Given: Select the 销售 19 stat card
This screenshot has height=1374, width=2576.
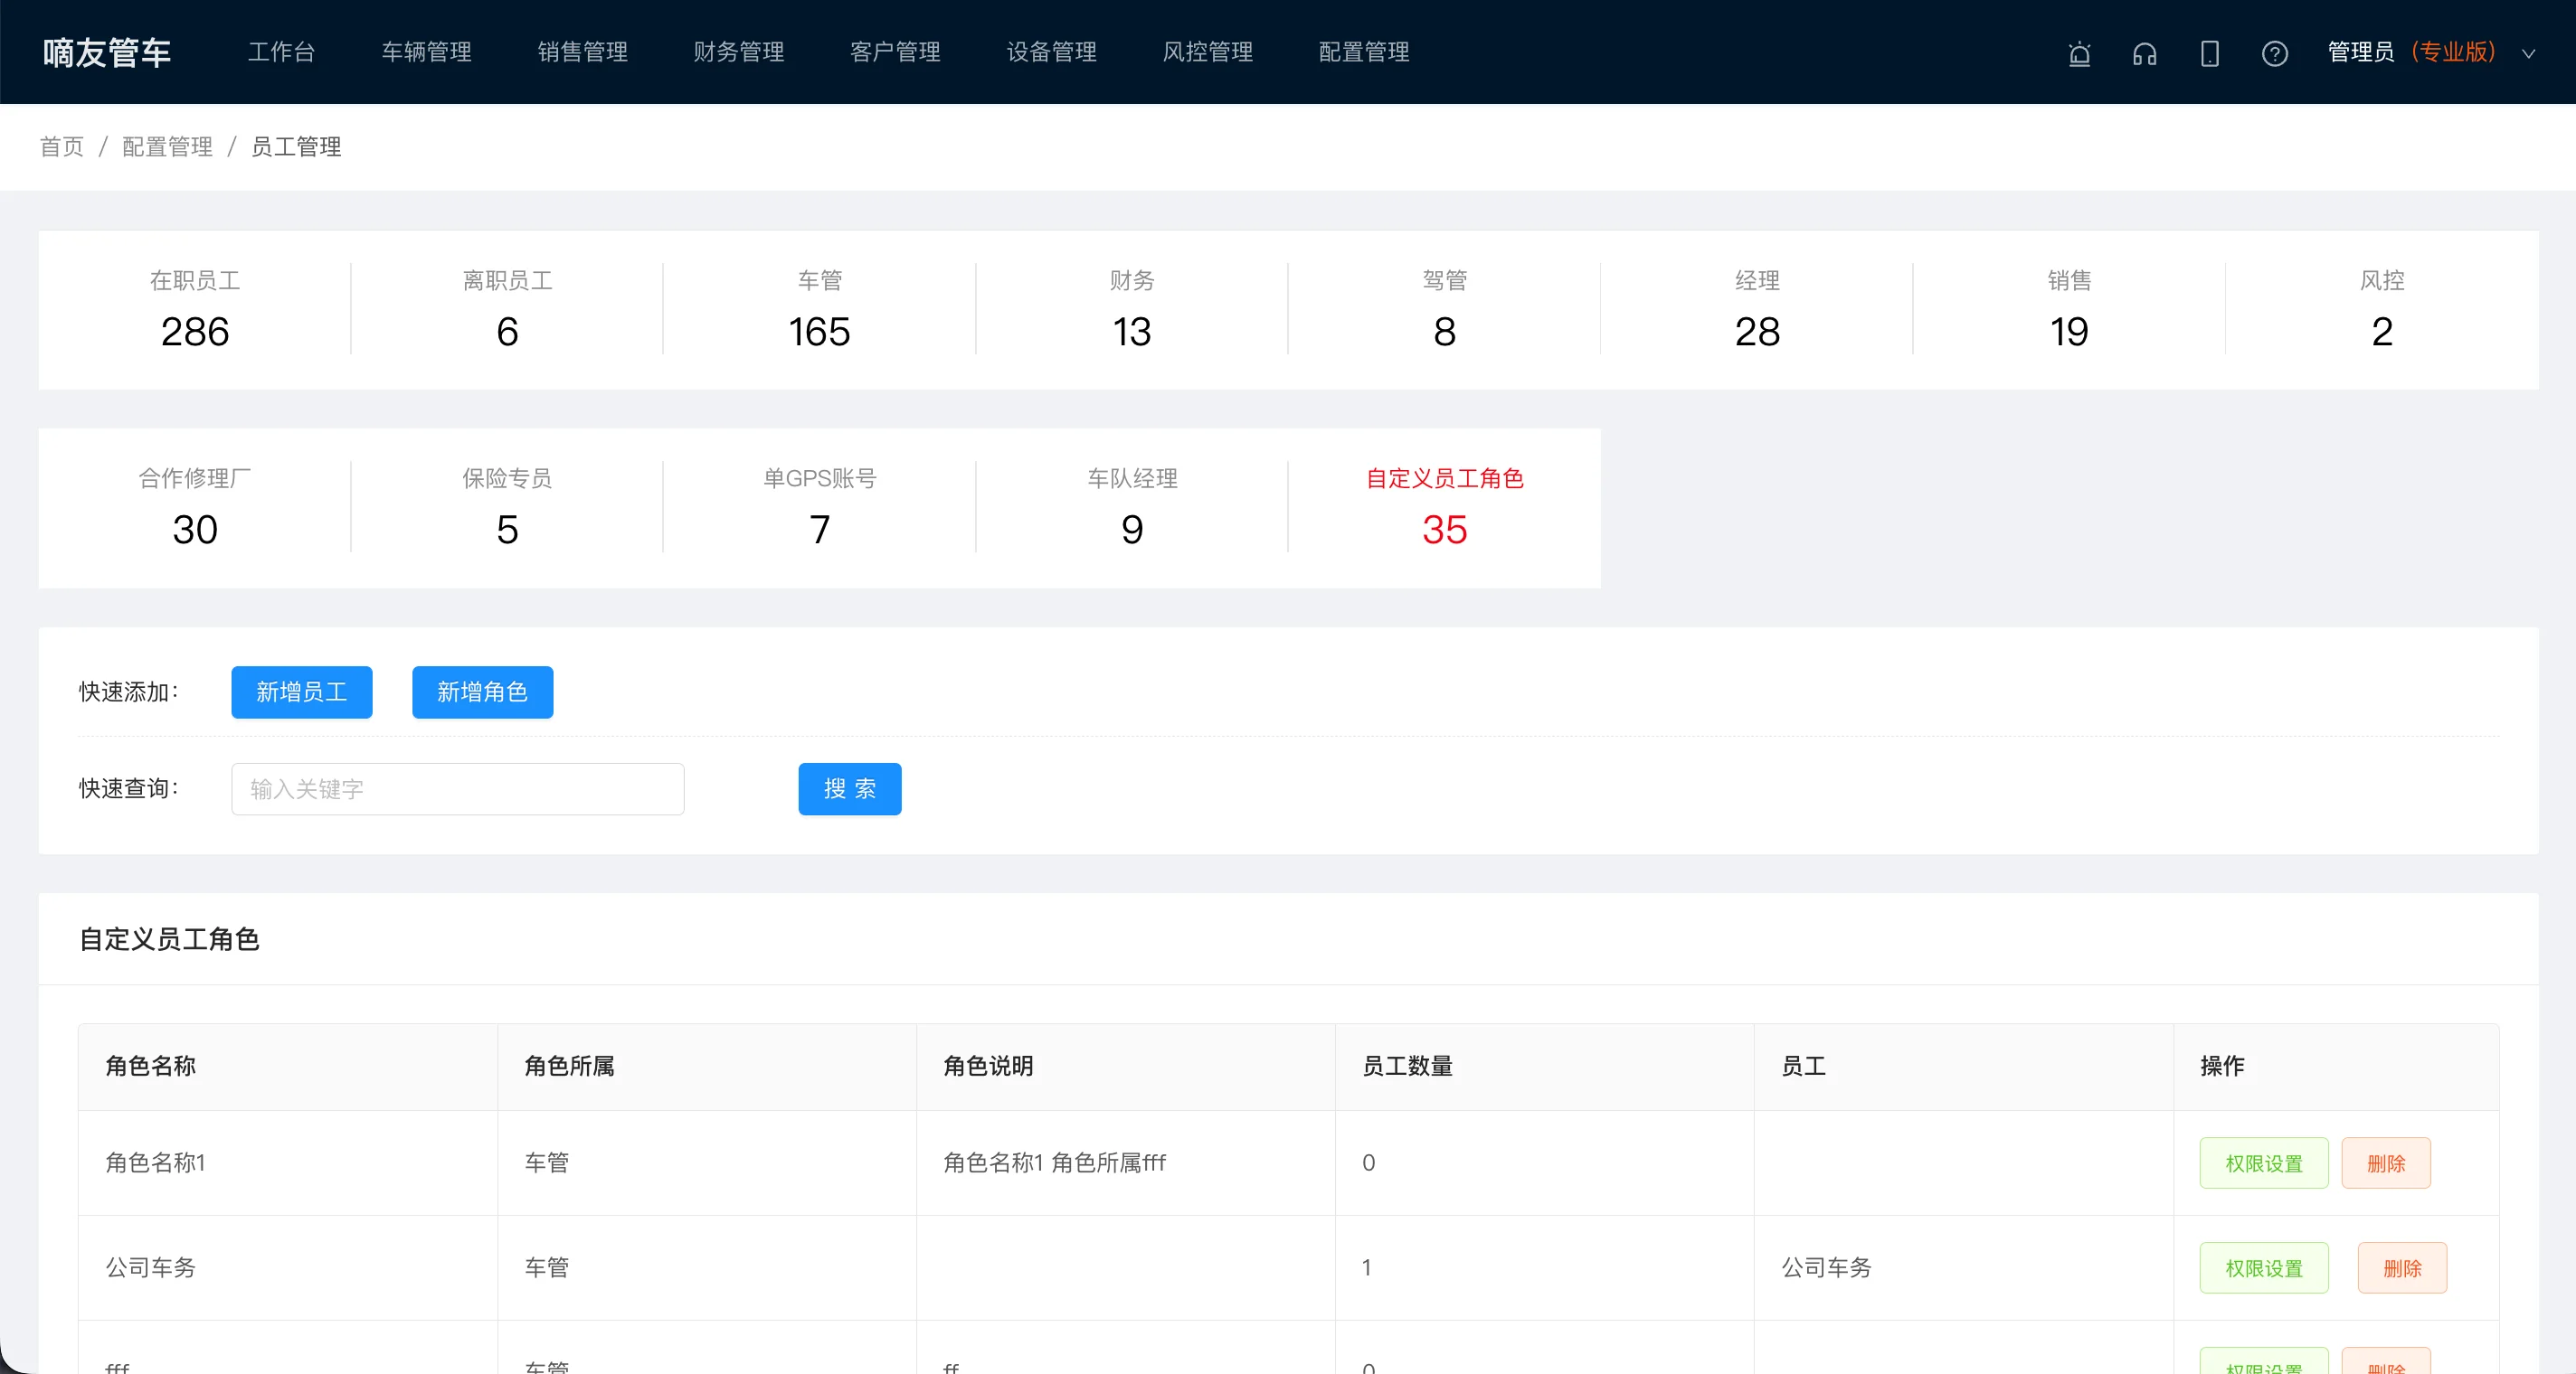Looking at the screenshot, I should coord(2069,310).
